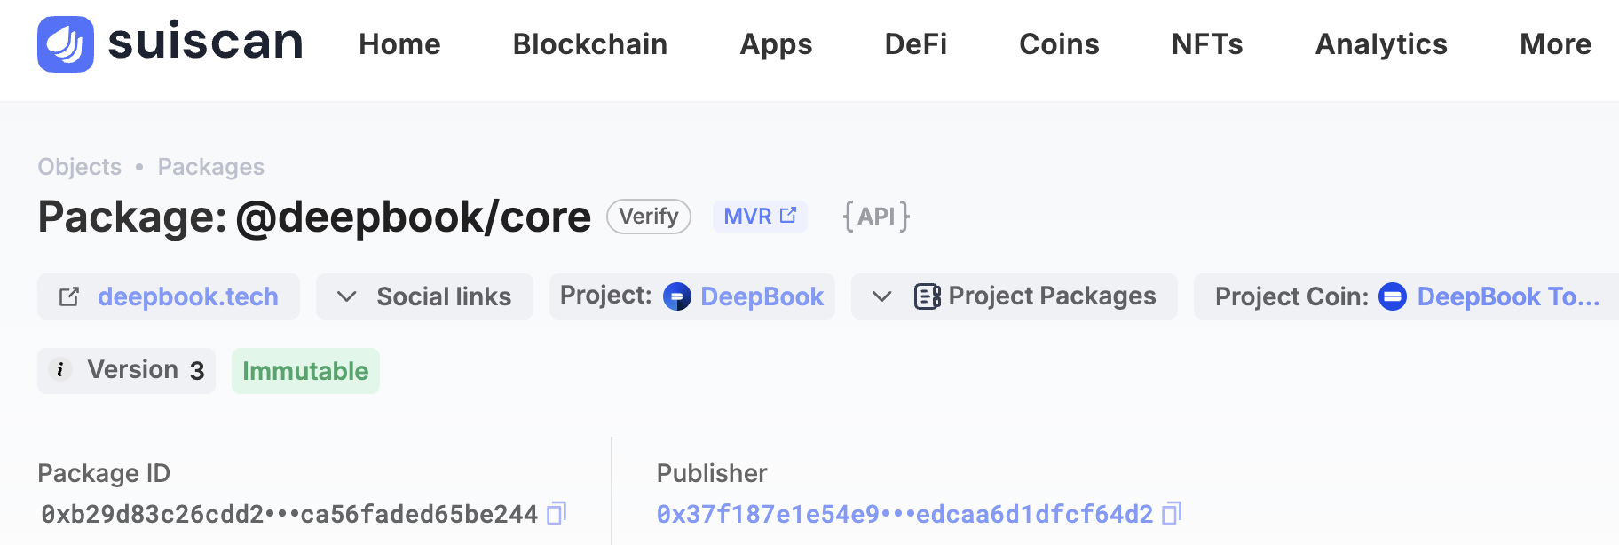This screenshot has height=545, width=1619.
Task: Copy the Publisher address
Action: (1174, 513)
